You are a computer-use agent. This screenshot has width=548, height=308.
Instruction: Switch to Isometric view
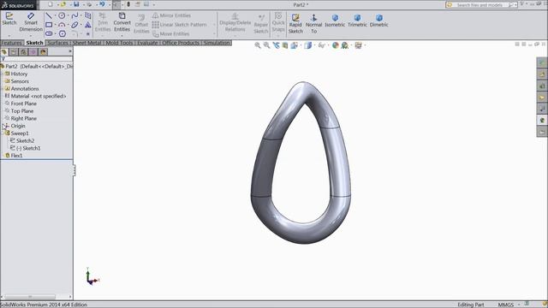point(335,21)
